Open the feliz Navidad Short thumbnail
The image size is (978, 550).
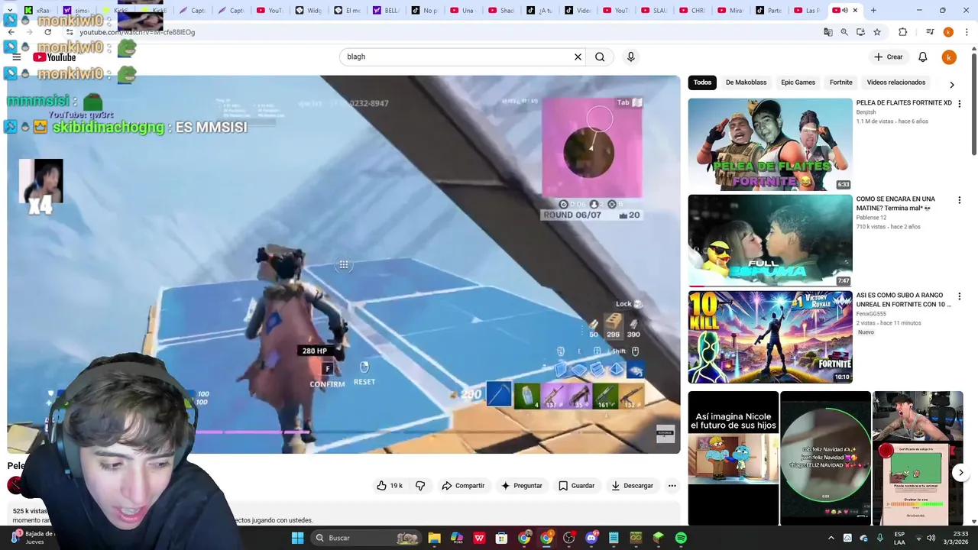[825, 458]
